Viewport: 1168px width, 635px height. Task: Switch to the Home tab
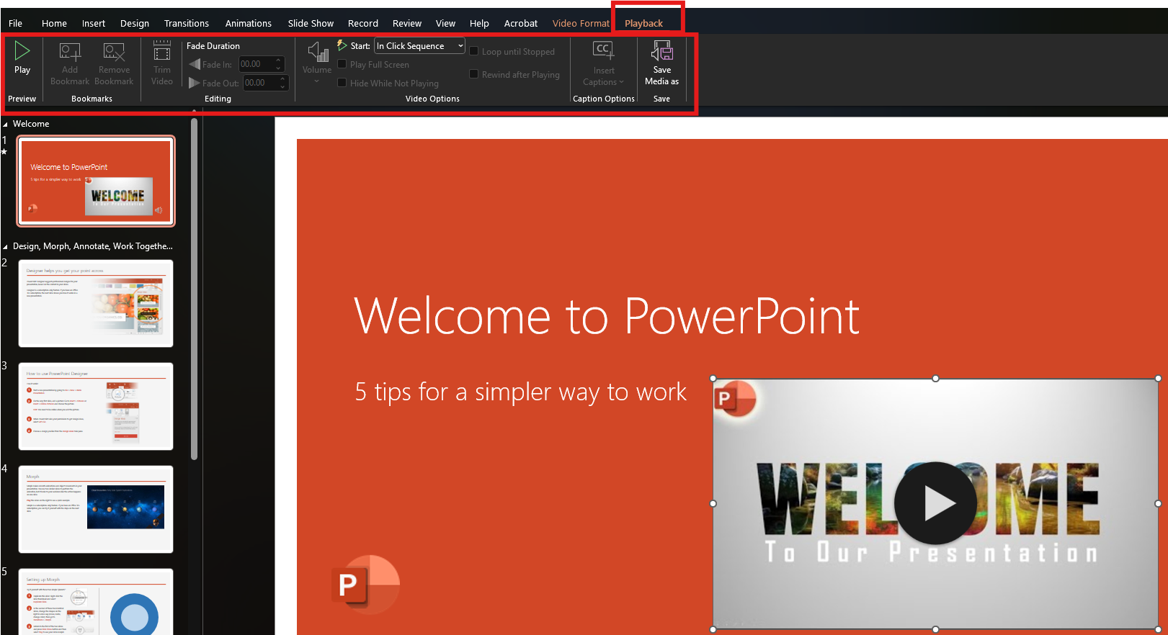tap(54, 23)
